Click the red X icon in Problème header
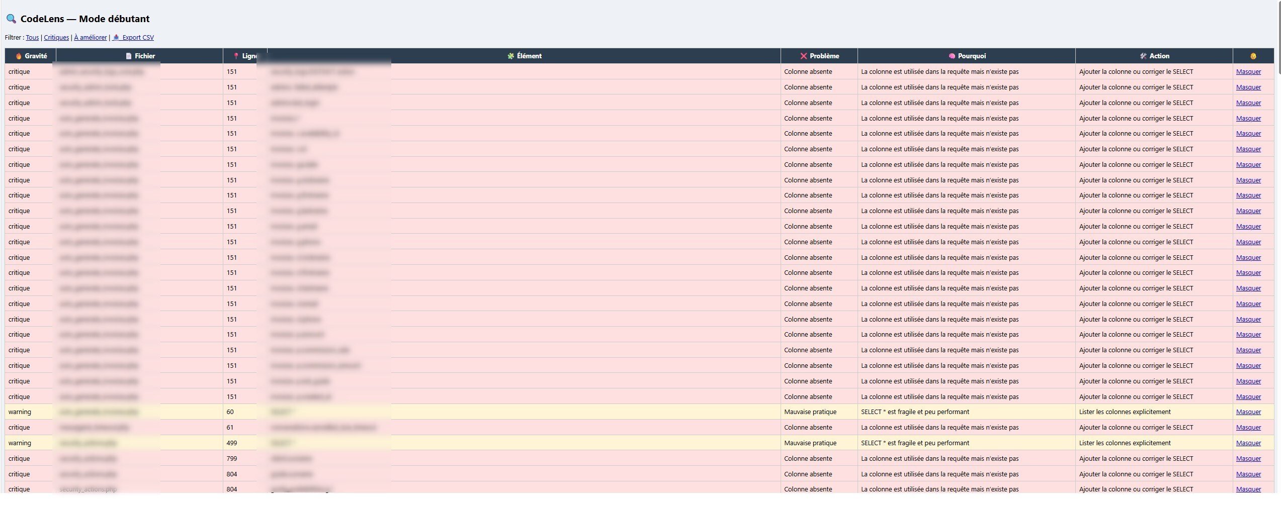This screenshot has width=1281, height=505. 803,56
